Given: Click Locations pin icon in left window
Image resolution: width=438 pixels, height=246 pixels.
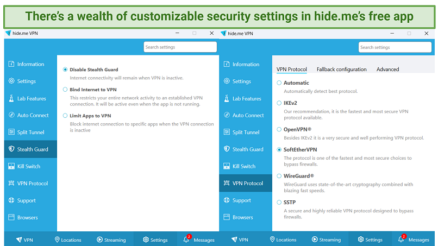Looking at the screenshot, I should [57, 239].
